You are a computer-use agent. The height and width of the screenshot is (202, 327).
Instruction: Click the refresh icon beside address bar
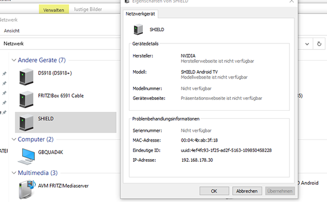(319, 44)
